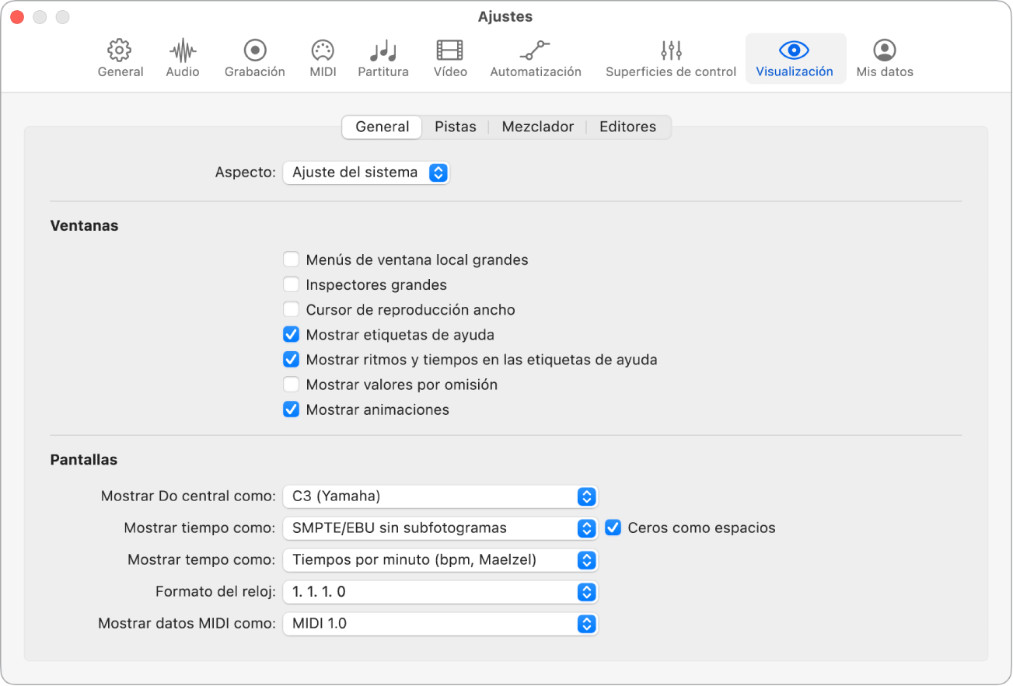Image resolution: width=1013 pixels, height=686 pixels.
Task: Disable Mostrar etiquetas de ayuda checkbox
Action: (291, 335)
